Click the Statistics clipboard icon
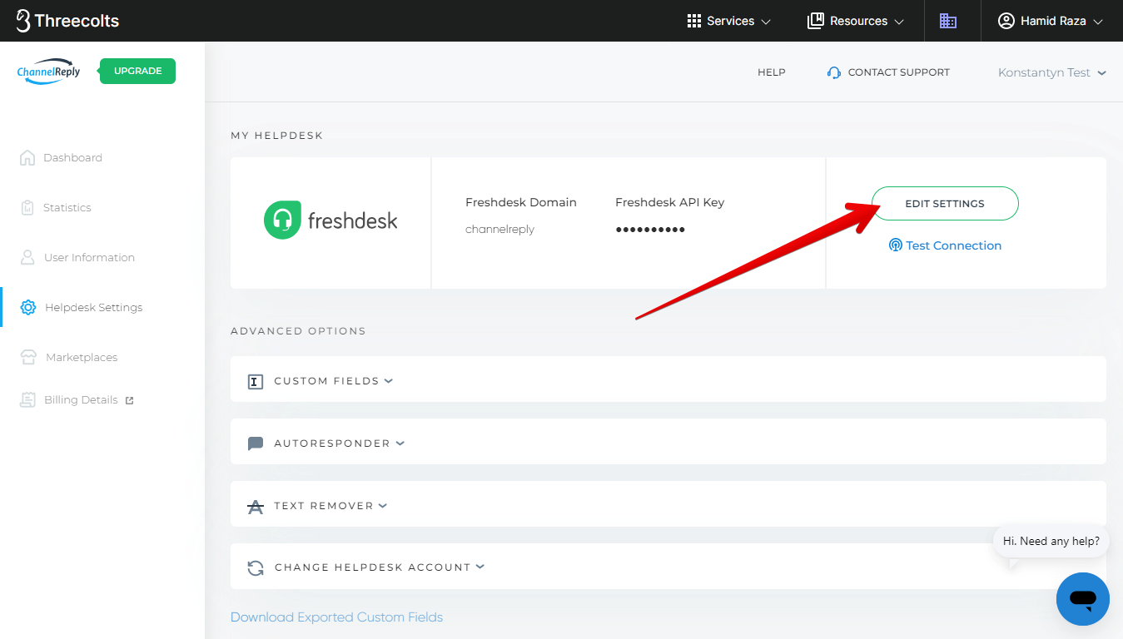Screen dimensions: 1123x639 click(x=27, y=207)
